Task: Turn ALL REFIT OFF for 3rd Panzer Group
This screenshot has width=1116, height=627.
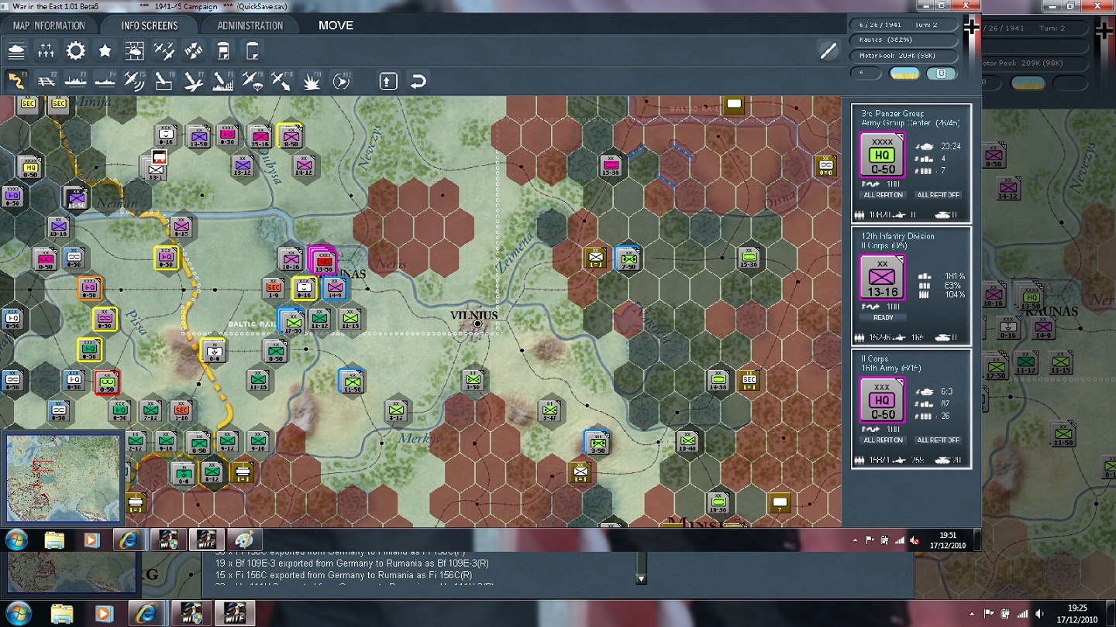Action: click(938, 195)
